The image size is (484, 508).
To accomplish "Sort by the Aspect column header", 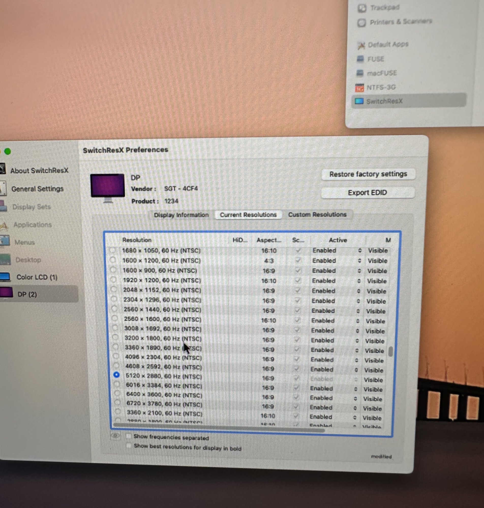I will pos(269,240).
